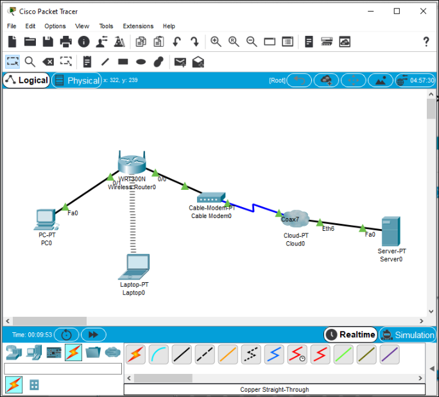
Task: Open the Environment time 04:57:30 button
Action: [x=416, y=81]
